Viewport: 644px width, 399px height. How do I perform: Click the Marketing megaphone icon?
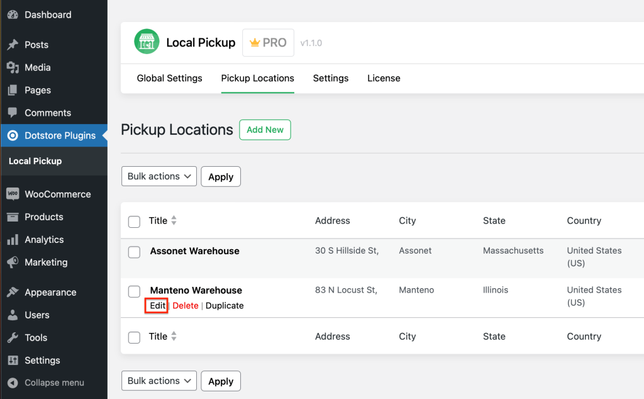pyautogui.click(x=13, y=262)
